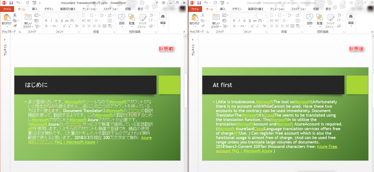Click Ribbon Display Options icon in left title bar
This screenshot has height=172, width=374.
(163, 3)
